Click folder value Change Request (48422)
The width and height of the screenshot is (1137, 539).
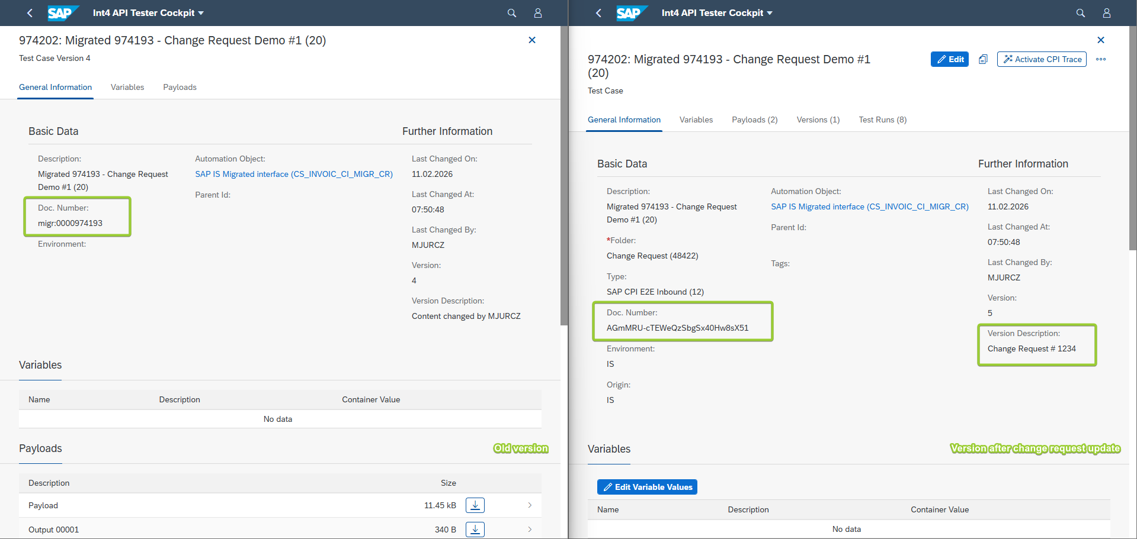pos(652,256)
